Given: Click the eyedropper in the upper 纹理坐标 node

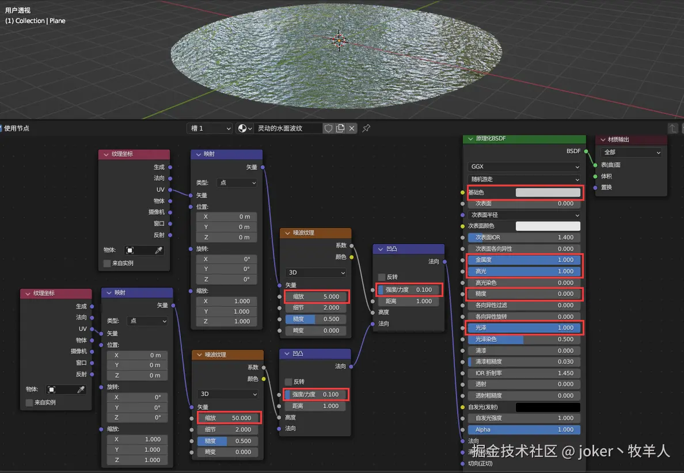Looking at the screenshot, I should click(x=159, y=250).
